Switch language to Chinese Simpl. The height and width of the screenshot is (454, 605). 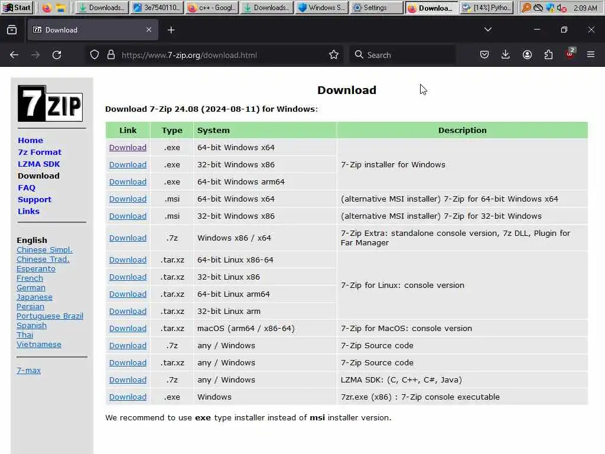click(44, 250)
